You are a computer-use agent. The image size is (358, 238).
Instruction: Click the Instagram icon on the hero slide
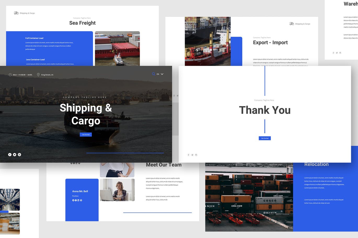[x=20, y=155]
